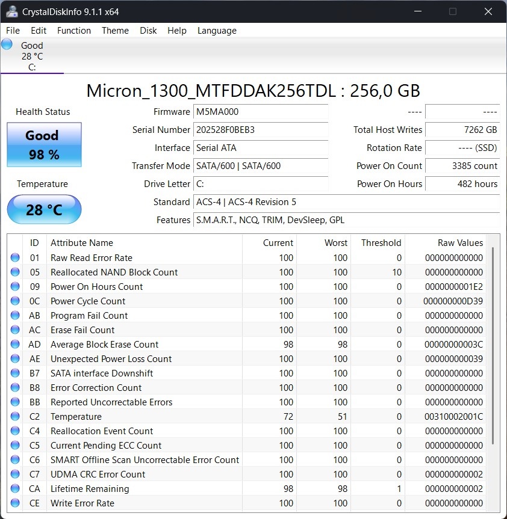Click the vertical scrollbar of attribute list
This screenshot has width=507, height=519.
click(493, 346)
